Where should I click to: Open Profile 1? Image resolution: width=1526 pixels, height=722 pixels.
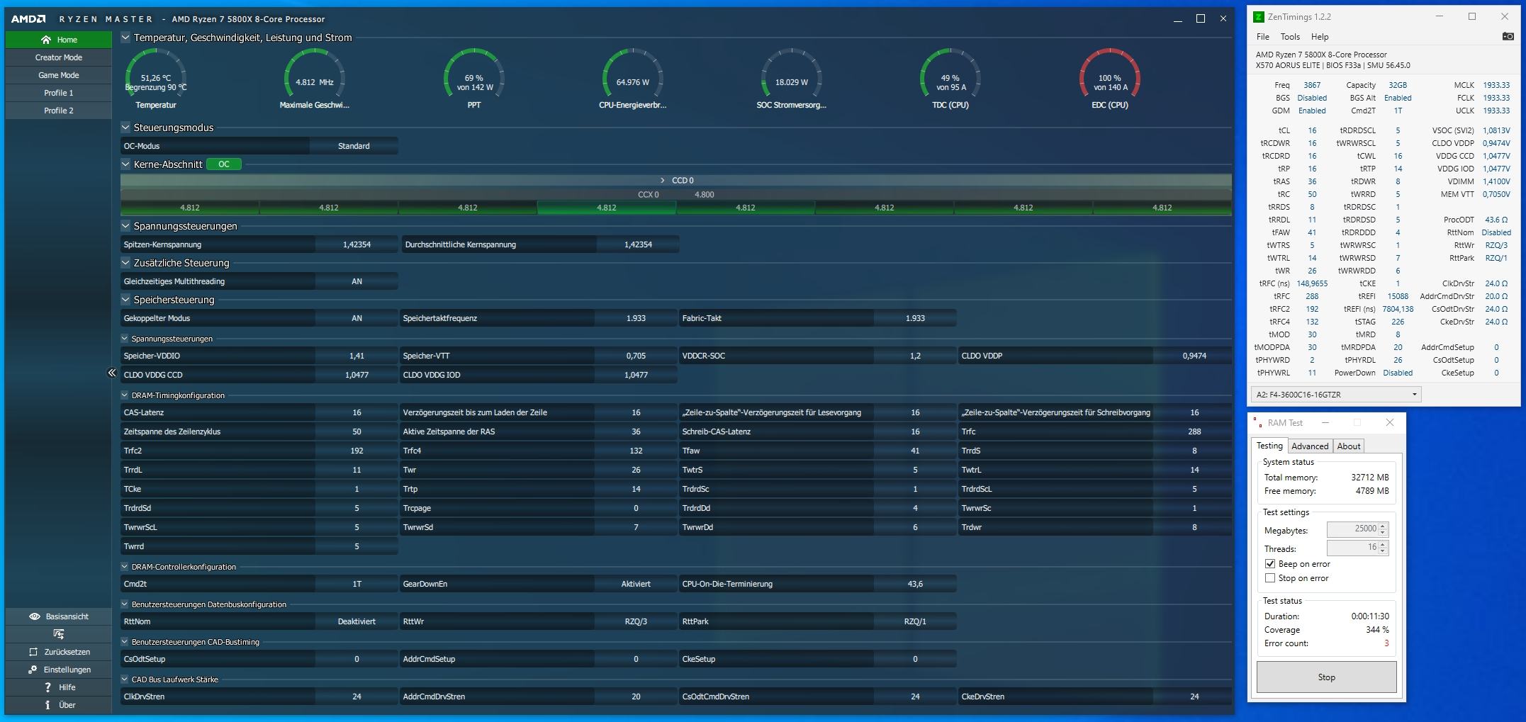tap(59, 93)
